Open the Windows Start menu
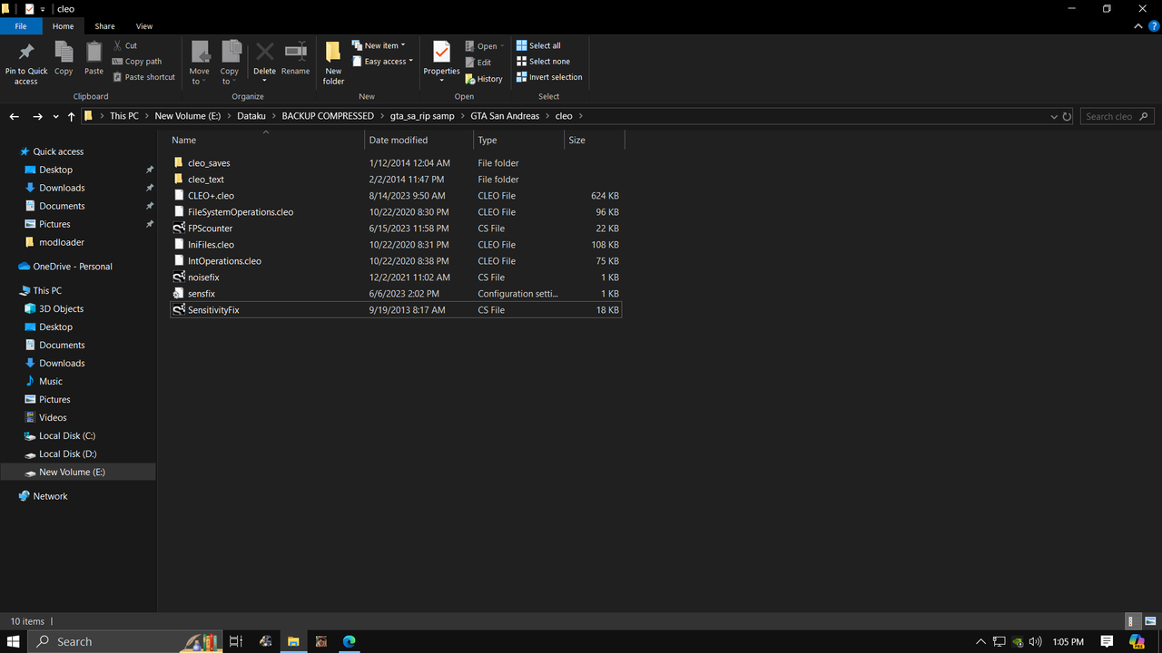Image resolution: width=1162 pixels, height=653 pixels. coord(14,641)
